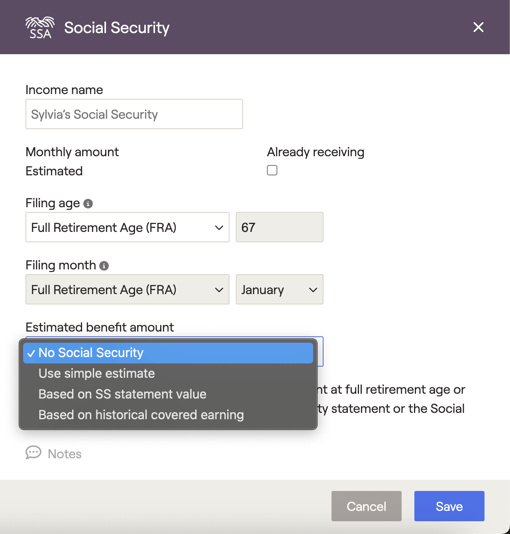Show Filing month info tooltip icon

[104, 266]
